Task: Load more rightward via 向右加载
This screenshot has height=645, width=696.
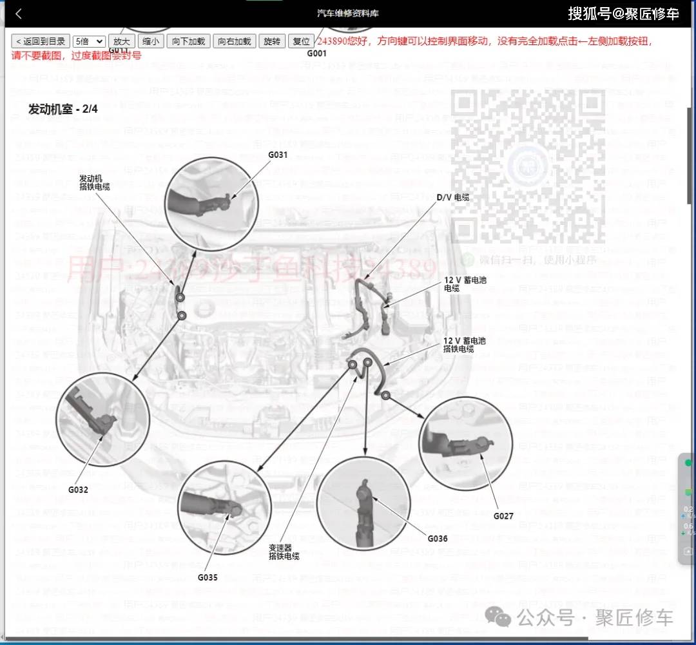Action: (235, 41)
